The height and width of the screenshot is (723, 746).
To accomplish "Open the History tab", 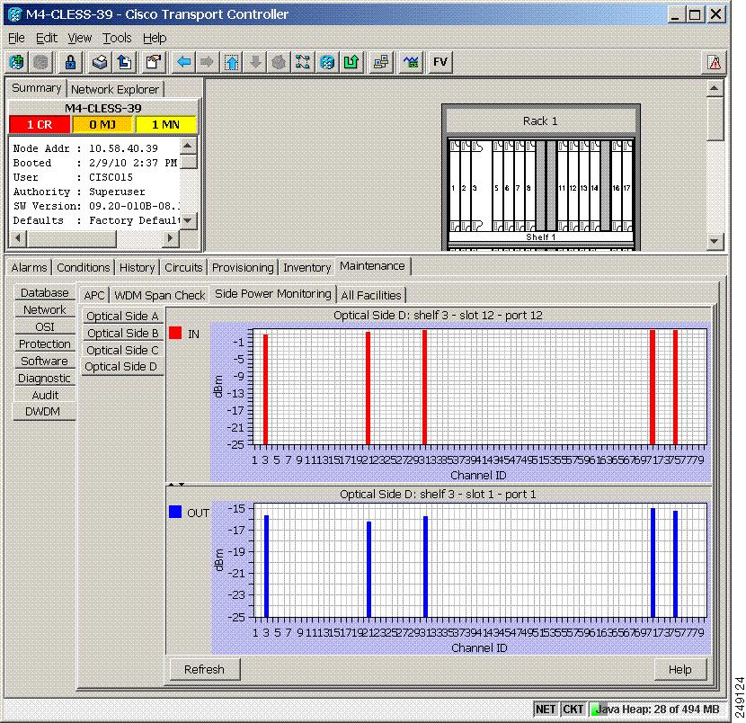I will point(137,267).
